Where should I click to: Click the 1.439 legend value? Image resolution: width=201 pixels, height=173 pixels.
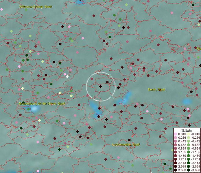(x=182, y=156)
